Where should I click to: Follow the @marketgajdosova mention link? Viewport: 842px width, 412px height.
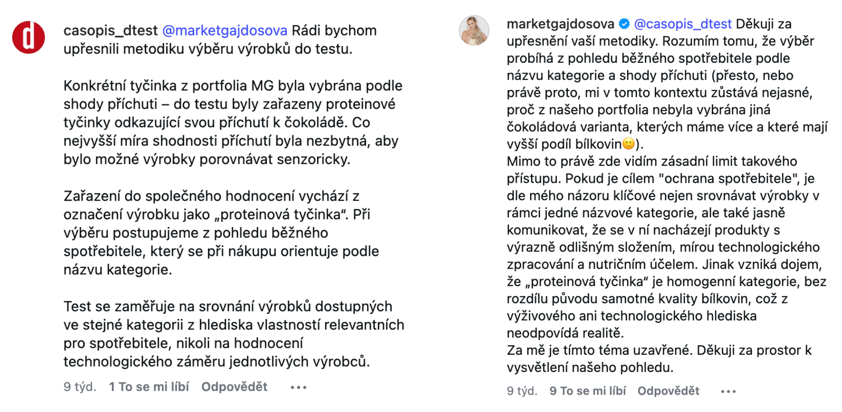point(225,30)
